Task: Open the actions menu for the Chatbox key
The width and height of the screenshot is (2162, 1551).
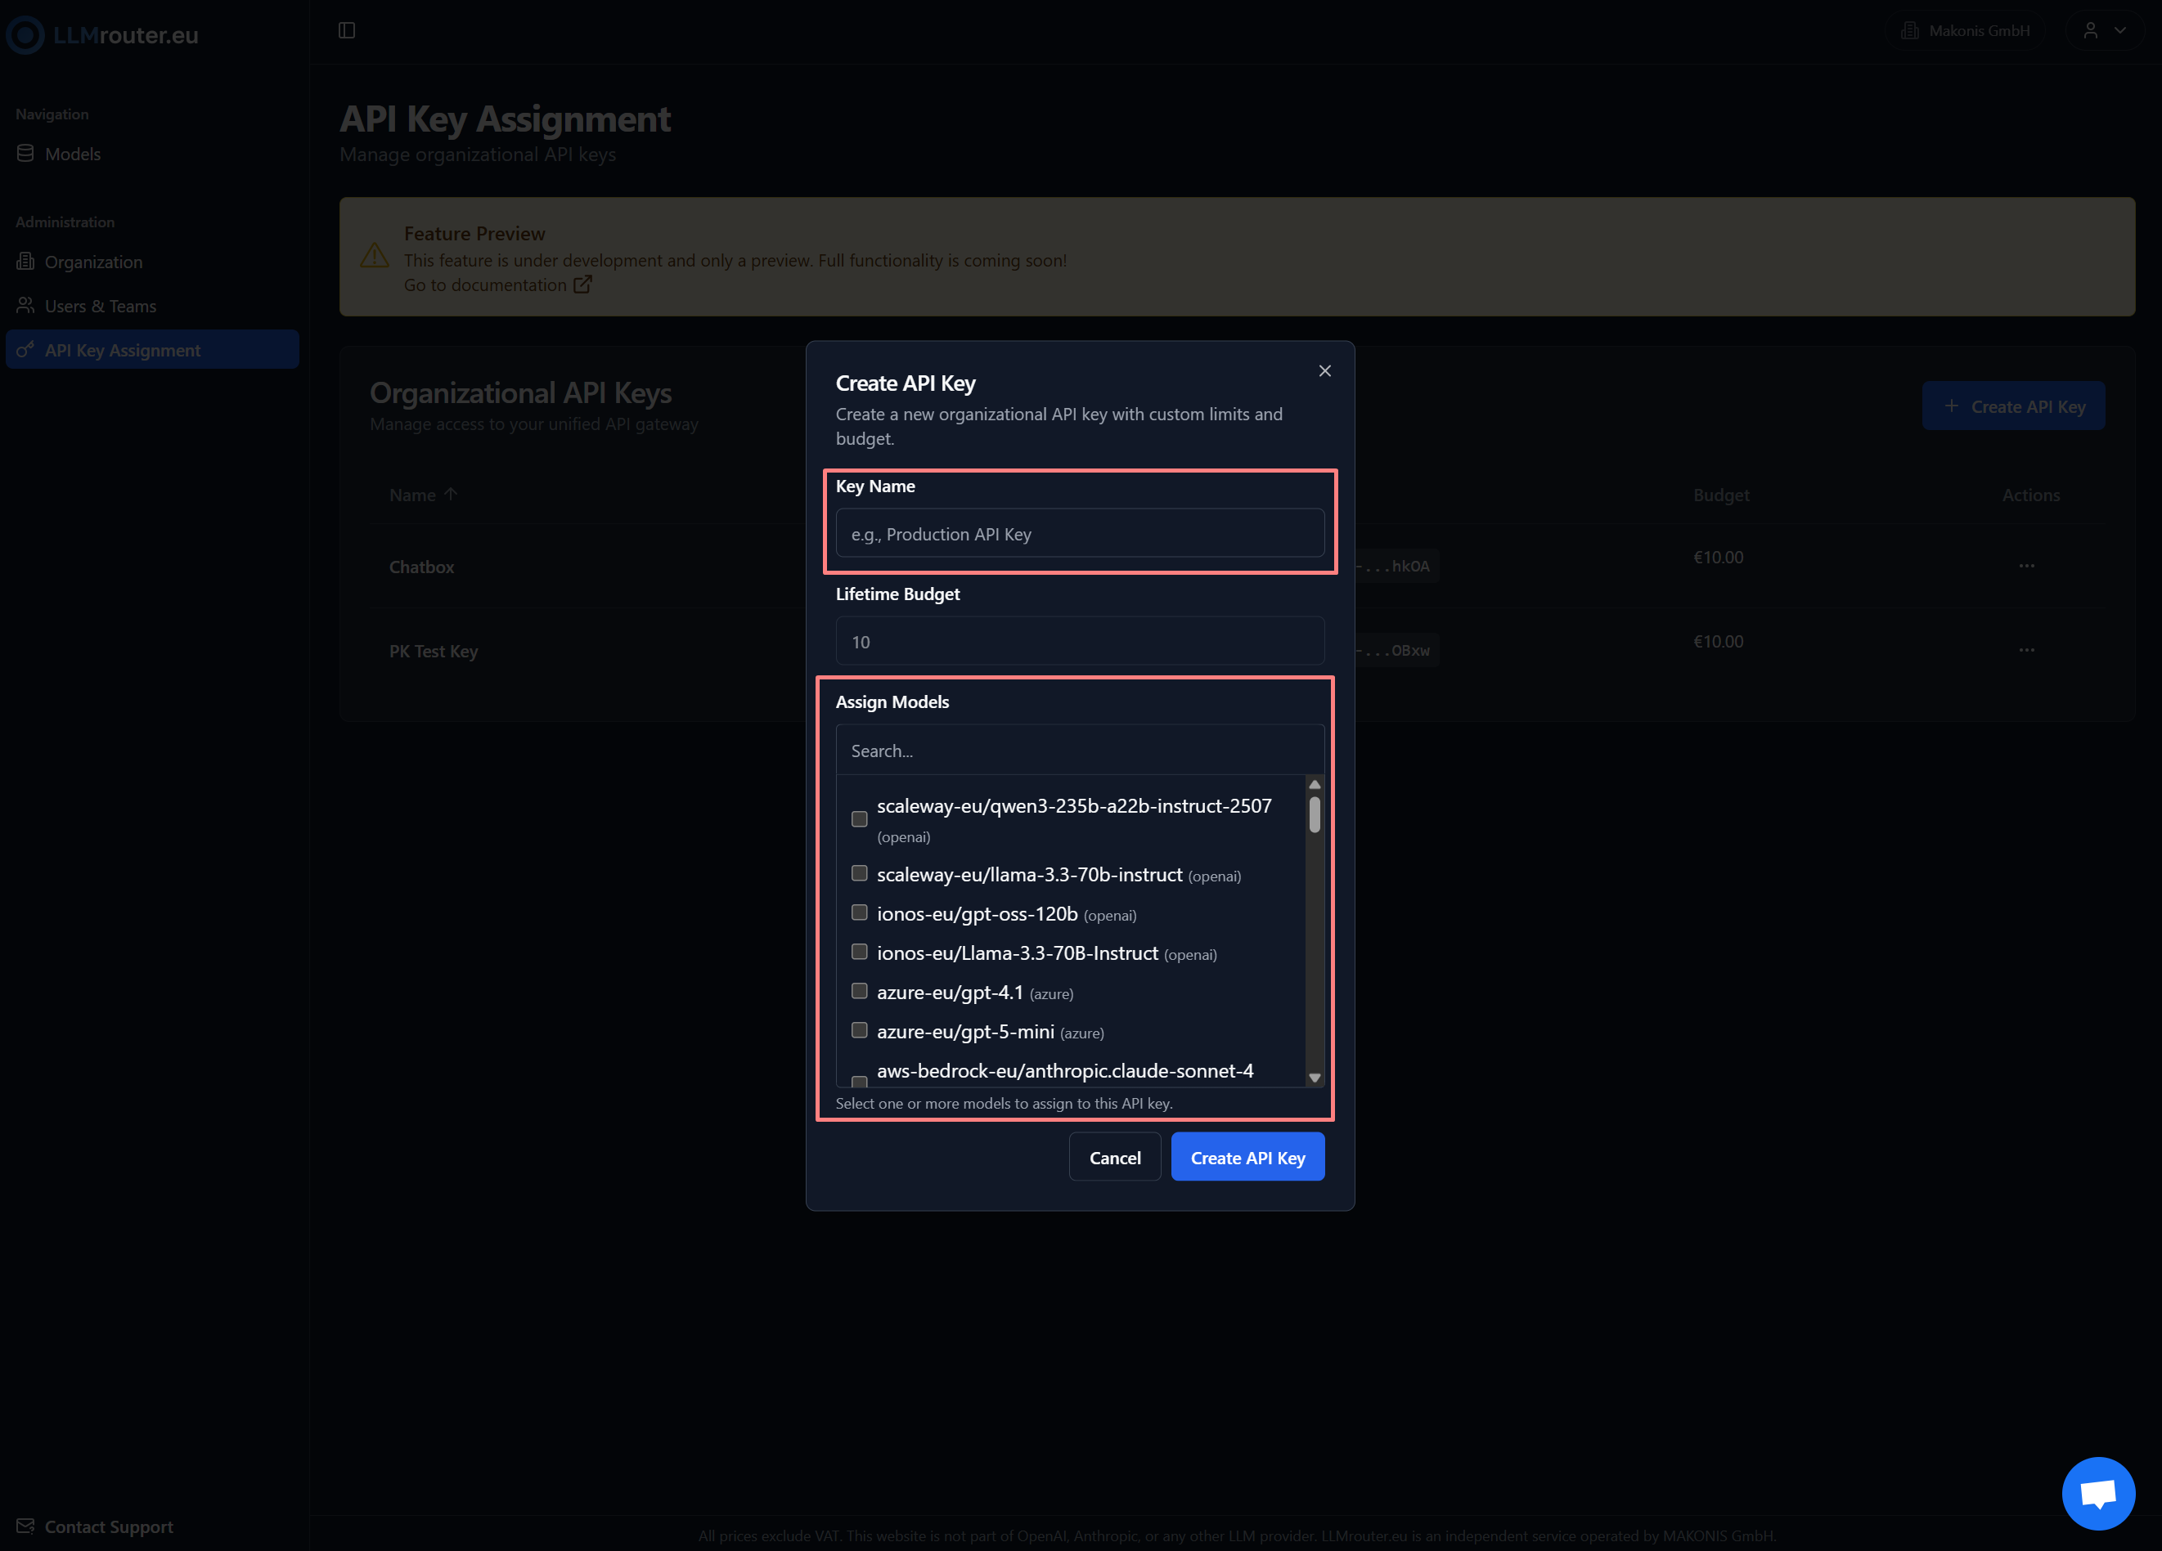Action: (2027, 565)
